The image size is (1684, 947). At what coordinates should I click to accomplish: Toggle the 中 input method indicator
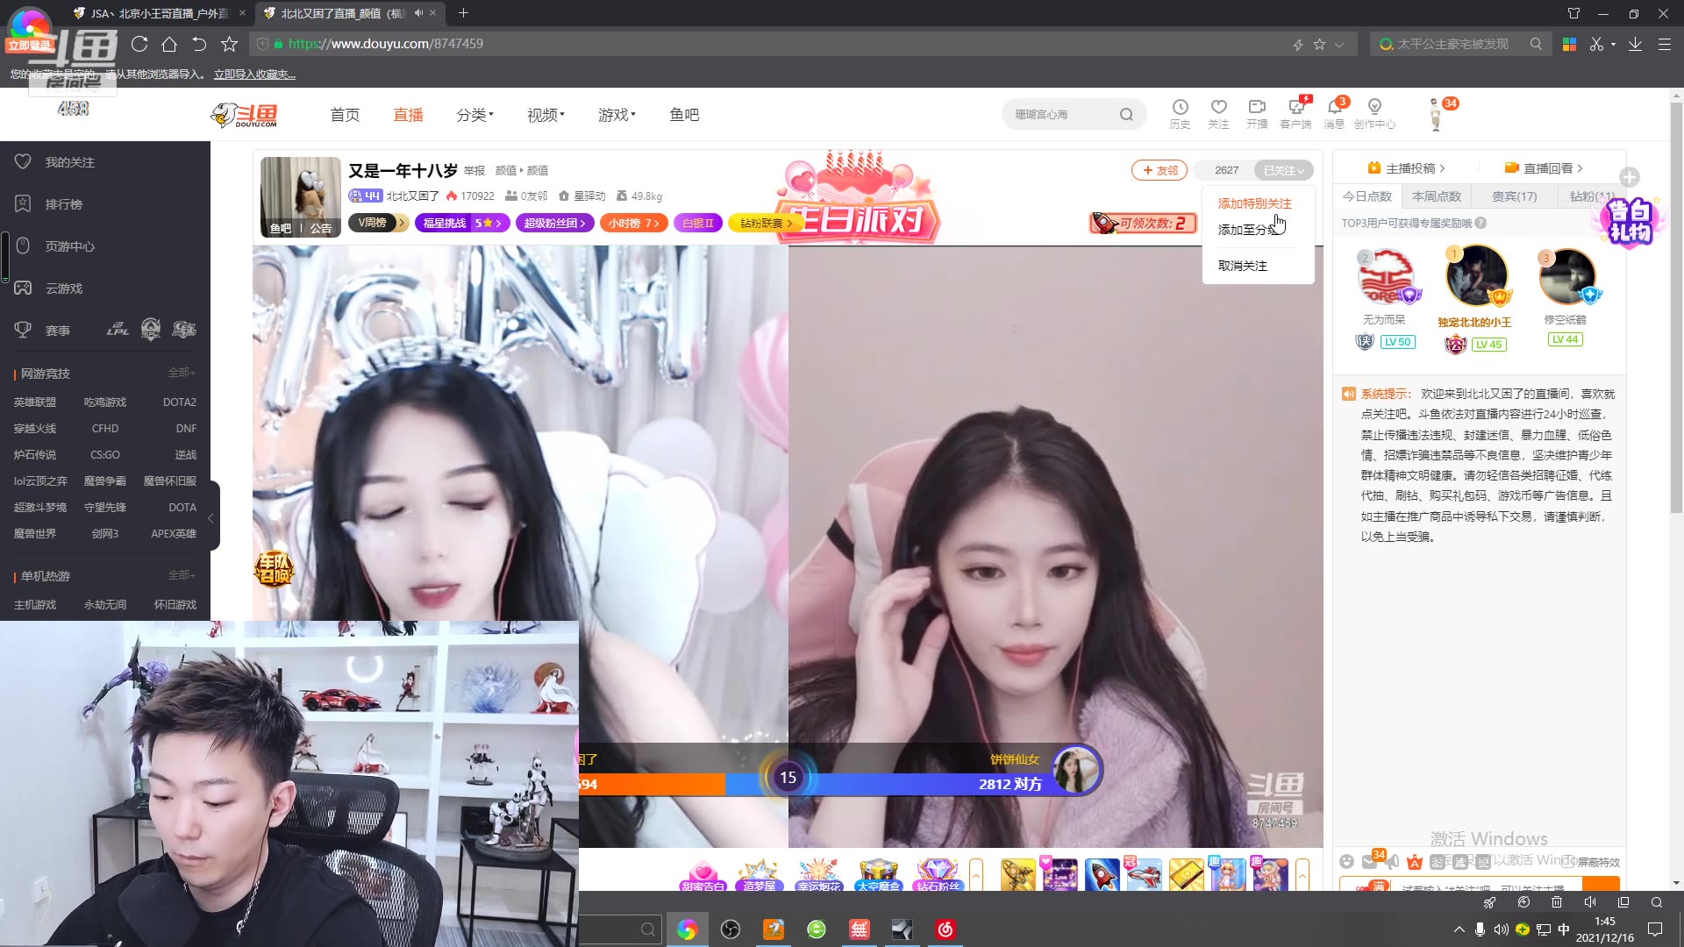pyautogui.click(x=1564, y=929)
